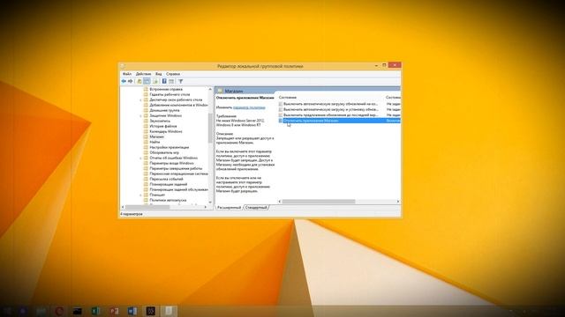Click the folder icon next to Встроенная справка
The height and width of the screenshot is (317, 565).
[146, 89]
